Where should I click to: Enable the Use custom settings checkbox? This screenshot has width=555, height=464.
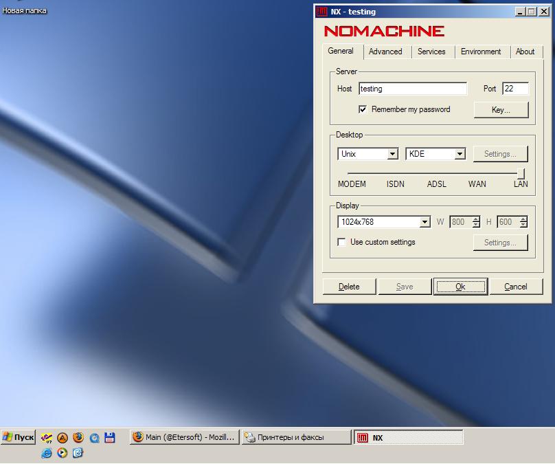coord(341,242)
